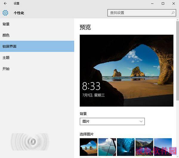This screenshot has height=158, width=179.
Task: Close the settings window
Action: tap(174, 4)
